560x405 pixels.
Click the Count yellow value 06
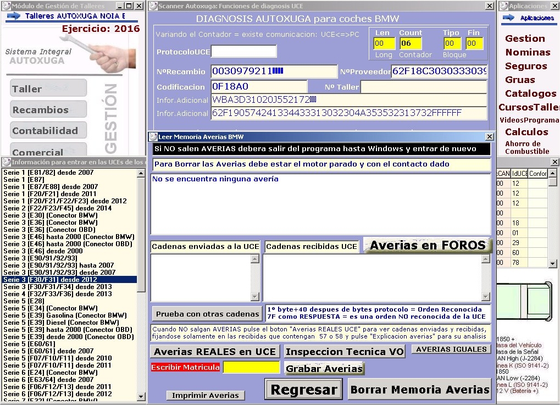[x=411, y=43]
